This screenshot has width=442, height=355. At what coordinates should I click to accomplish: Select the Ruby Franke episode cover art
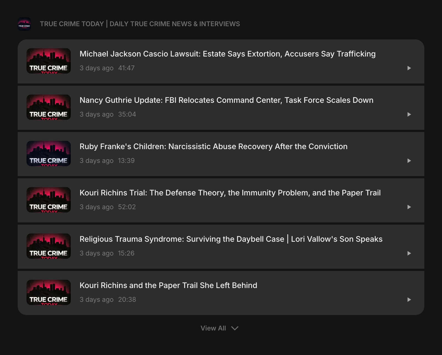click(49, 154)
